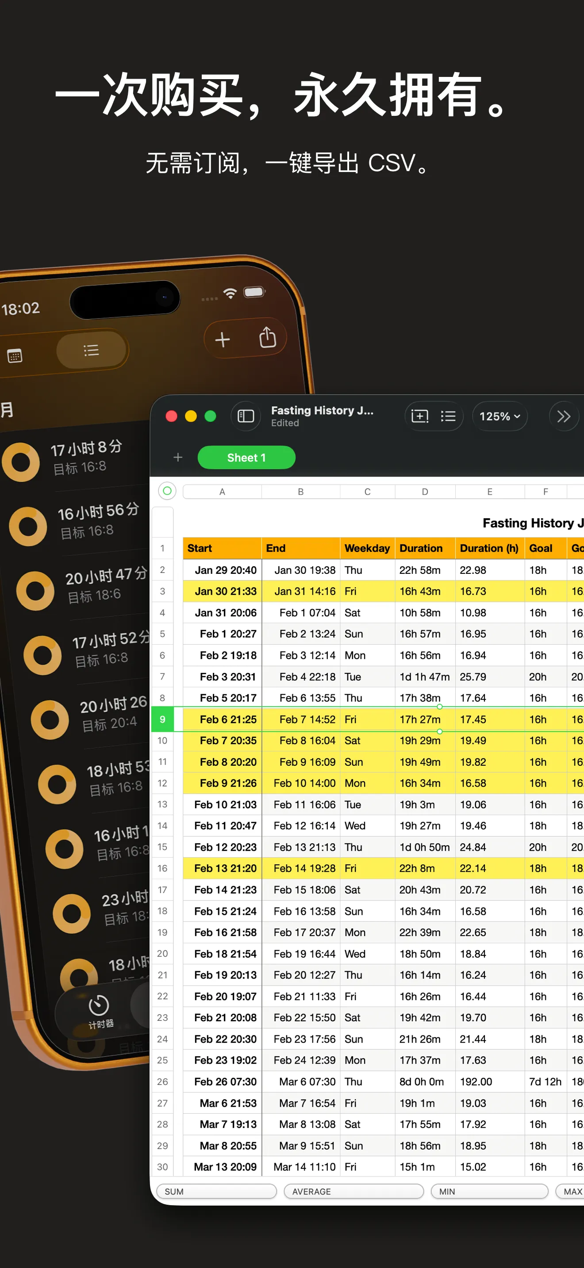This screenshot has width=584, height=1268.
Task: Click the MIN function button
Action: 489,1191
